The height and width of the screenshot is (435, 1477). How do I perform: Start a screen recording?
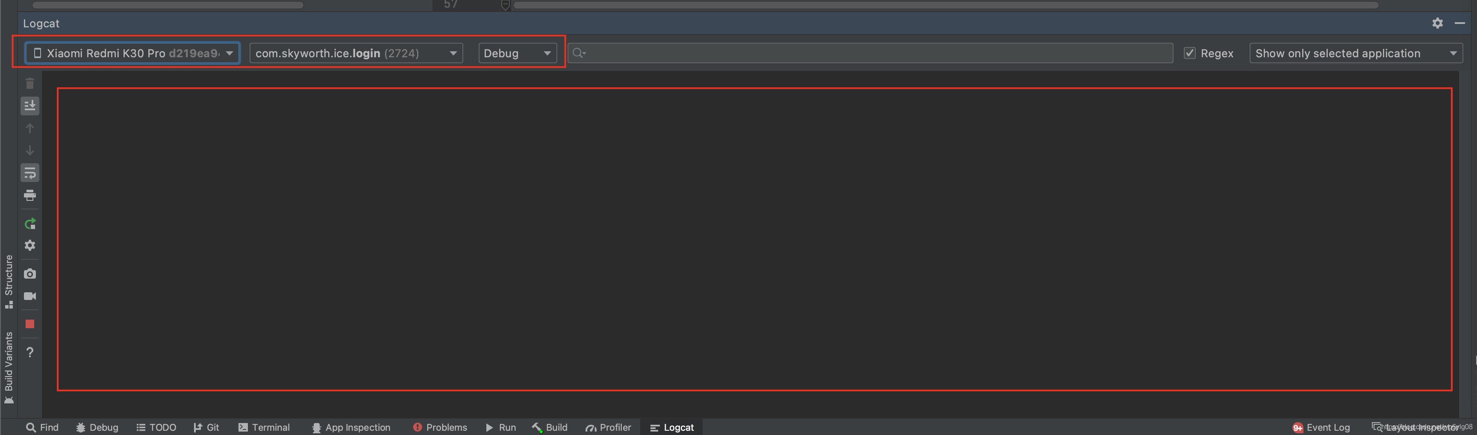30,296
